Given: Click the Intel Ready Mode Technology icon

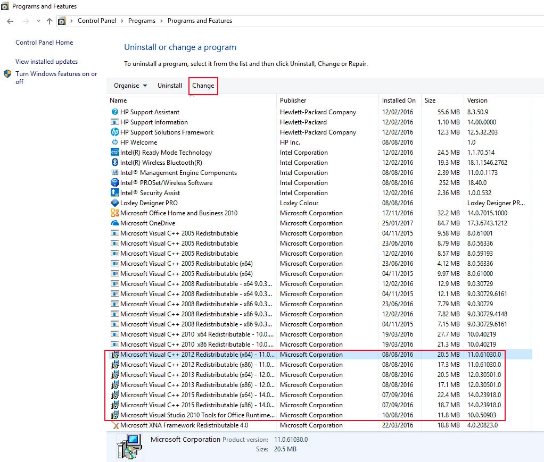Looking at the screenshot, I should [114, 152].
